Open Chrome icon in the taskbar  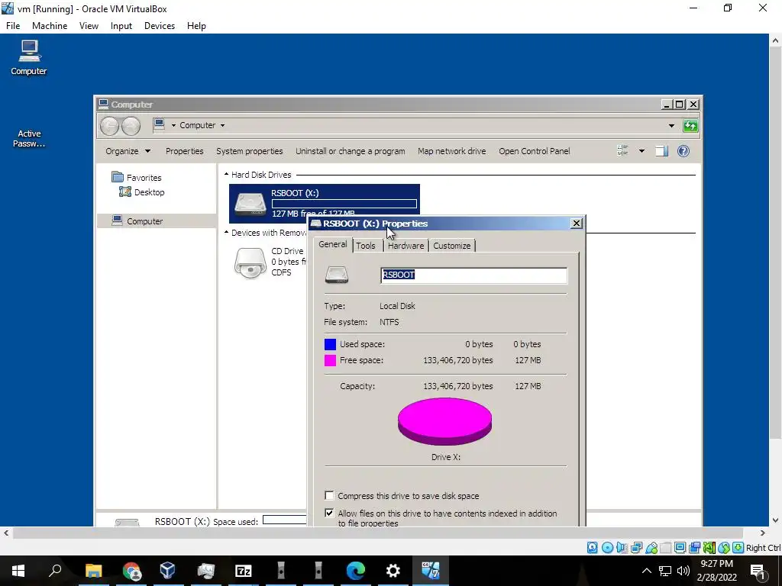(131, 571)
